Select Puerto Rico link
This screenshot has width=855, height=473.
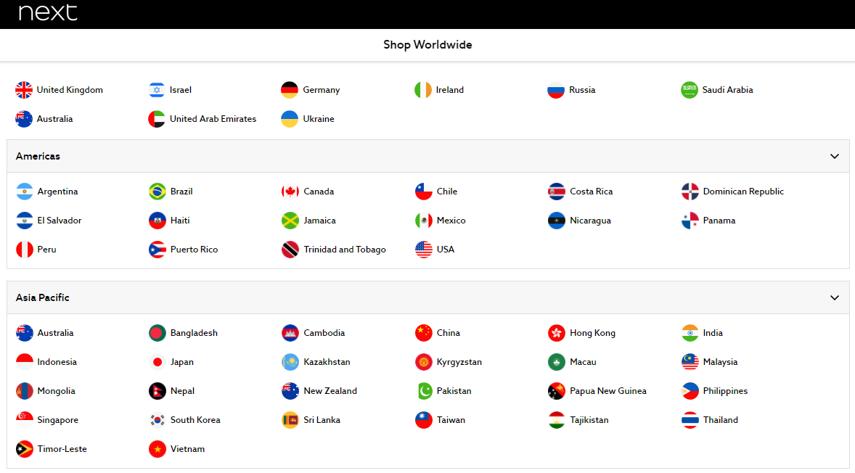(184, 249)
